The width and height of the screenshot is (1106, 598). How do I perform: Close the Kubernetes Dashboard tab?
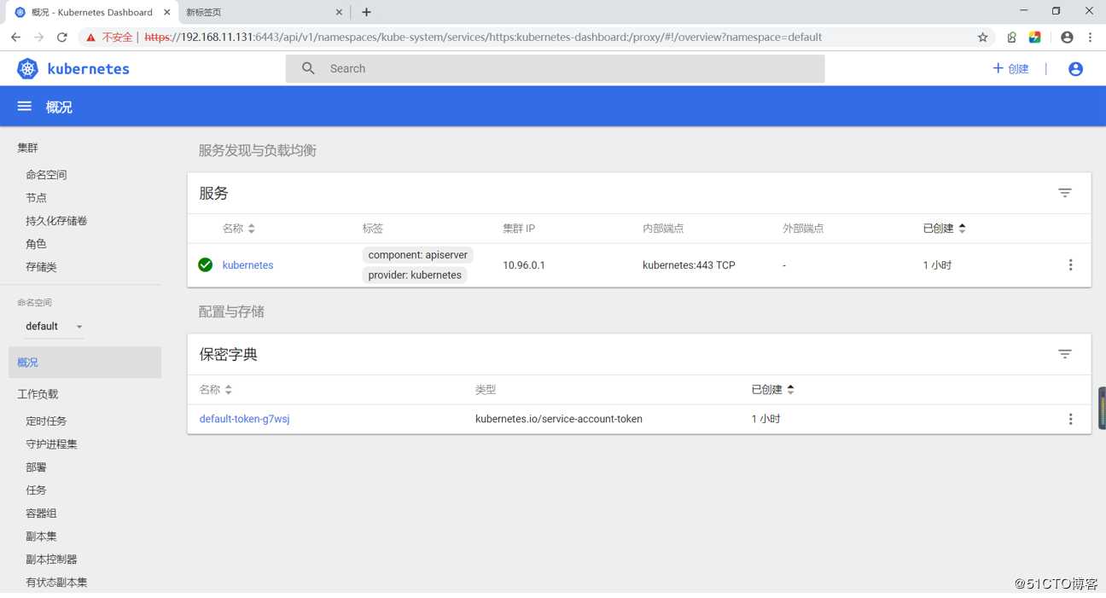[167, 12]
